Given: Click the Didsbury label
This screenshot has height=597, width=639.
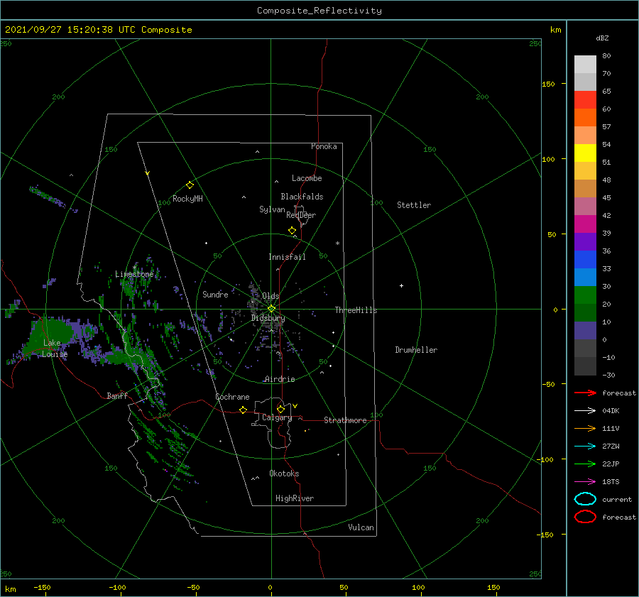Looking at the screenshot, I should point(268,318).
